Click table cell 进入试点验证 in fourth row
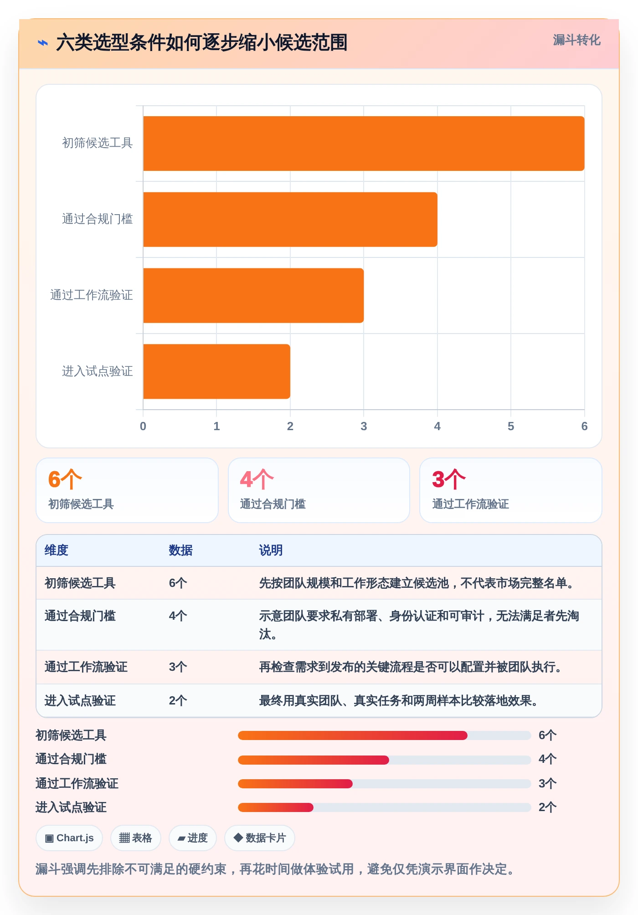Viewport: 638px width, 915px height. click(x=80, y=701)
